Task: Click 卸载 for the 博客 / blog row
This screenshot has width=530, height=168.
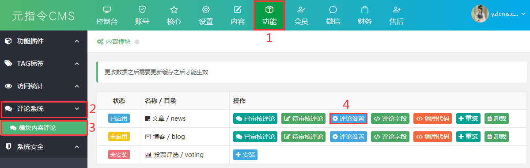Action: [496, 137]
